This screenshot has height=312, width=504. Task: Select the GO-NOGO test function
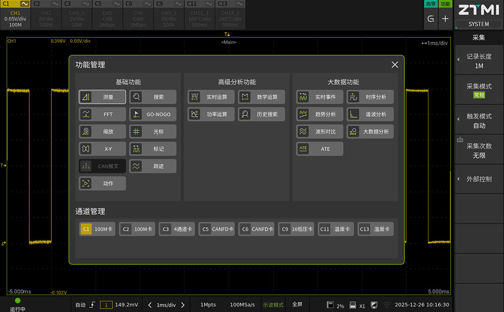[x=153, y=114]
